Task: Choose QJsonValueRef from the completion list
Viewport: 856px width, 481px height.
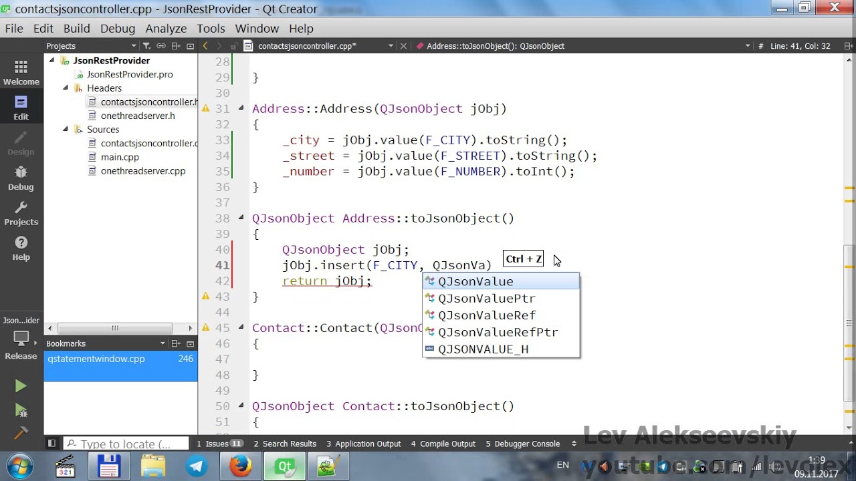Action: click(x=501, y=315)
